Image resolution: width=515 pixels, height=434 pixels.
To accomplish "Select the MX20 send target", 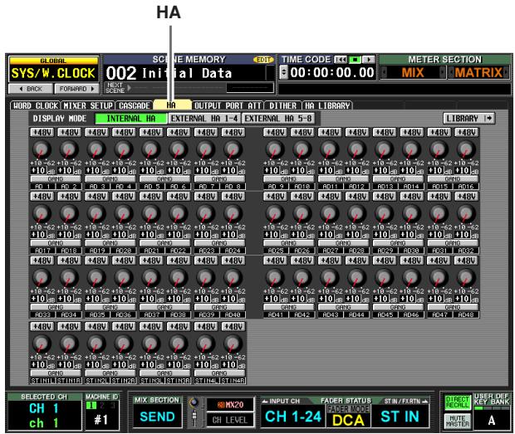I will click(x=230, y=405).
